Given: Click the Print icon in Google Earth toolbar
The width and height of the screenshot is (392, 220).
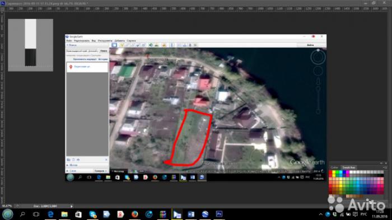Looking at the screenshot, I should click(184, 45).
